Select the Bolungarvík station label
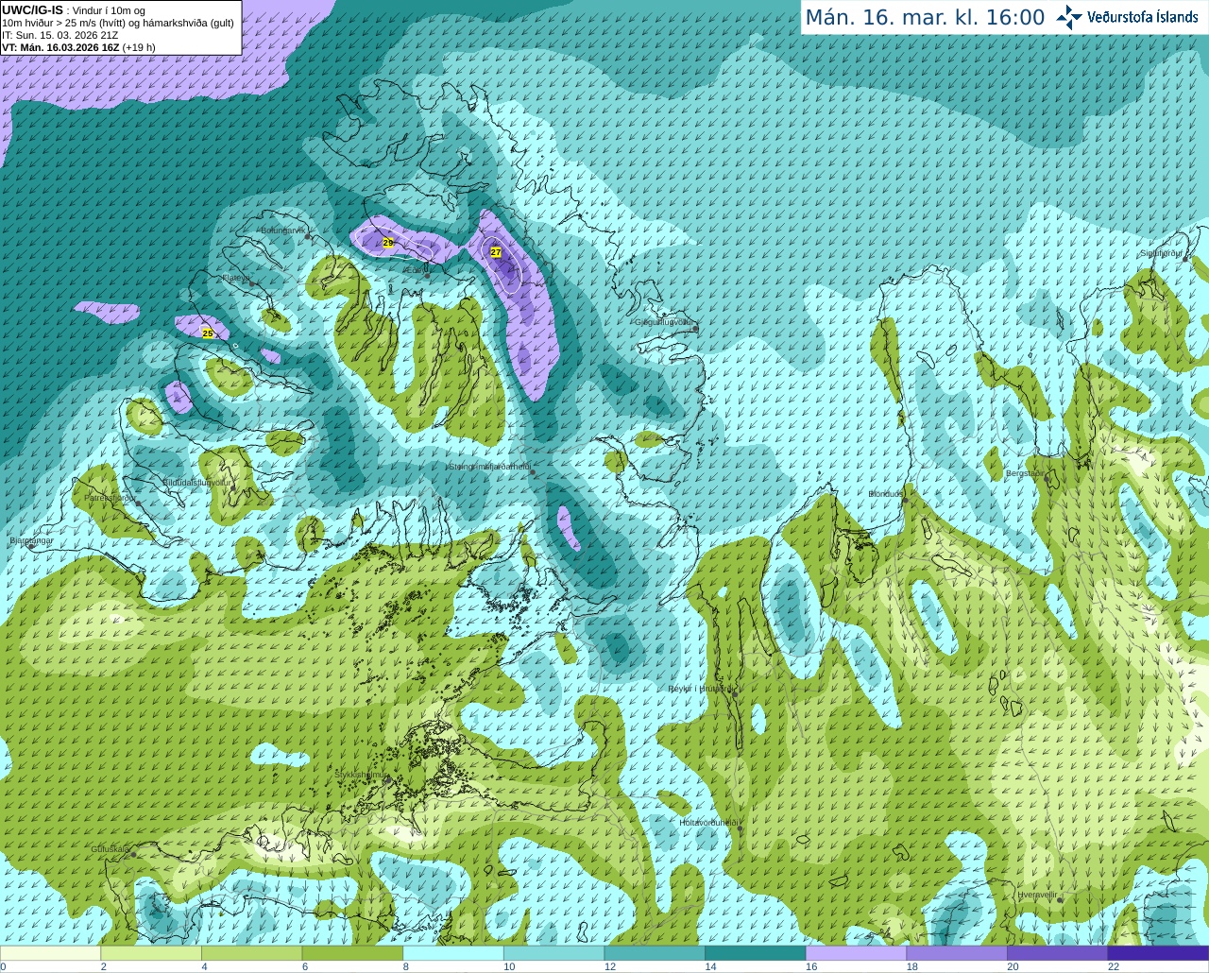This screenshot has width=1209, height=973. (282, 230)
